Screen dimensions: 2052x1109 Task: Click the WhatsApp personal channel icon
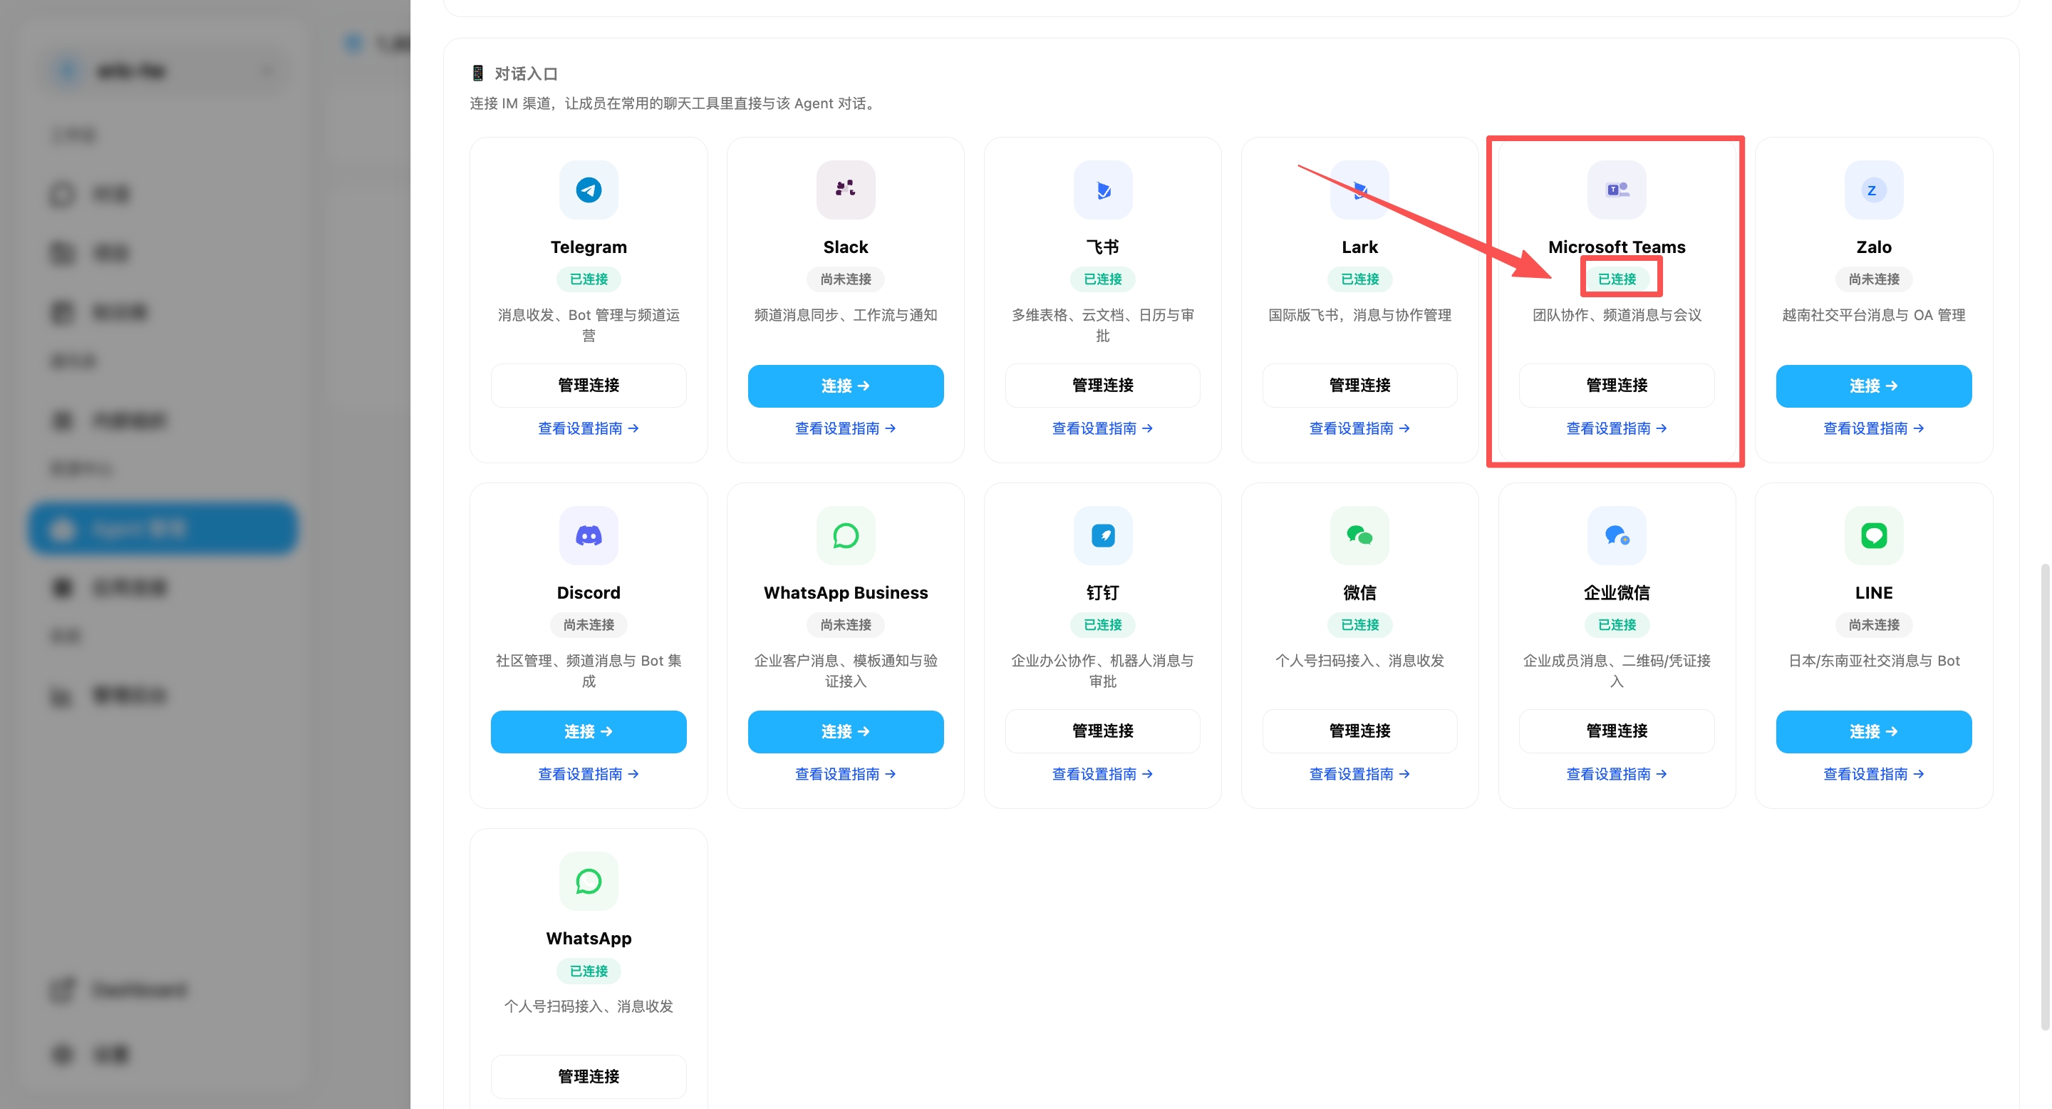(589, 881)
